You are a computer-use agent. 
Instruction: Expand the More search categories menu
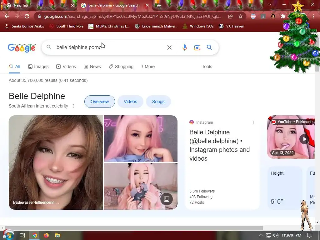pyautogui.click(x=148, y=67)
